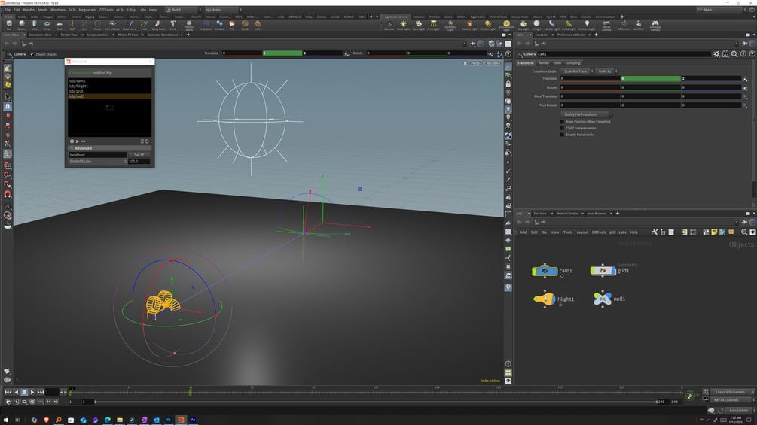Open the Build desktop dropdown
The height and width of the screenshot is (425, 757).
pyautogui.click(x=183, y=10)
